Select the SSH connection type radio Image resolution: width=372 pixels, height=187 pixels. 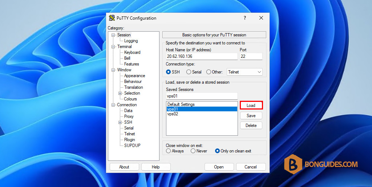(x=169, y=72)
